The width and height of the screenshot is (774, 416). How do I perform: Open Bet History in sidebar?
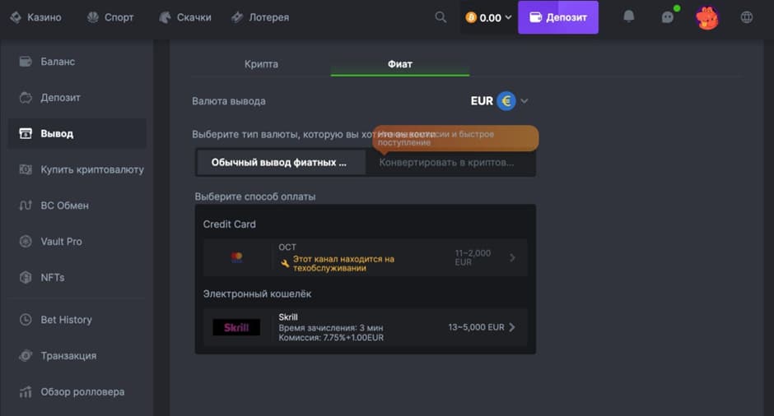point(66,320)
